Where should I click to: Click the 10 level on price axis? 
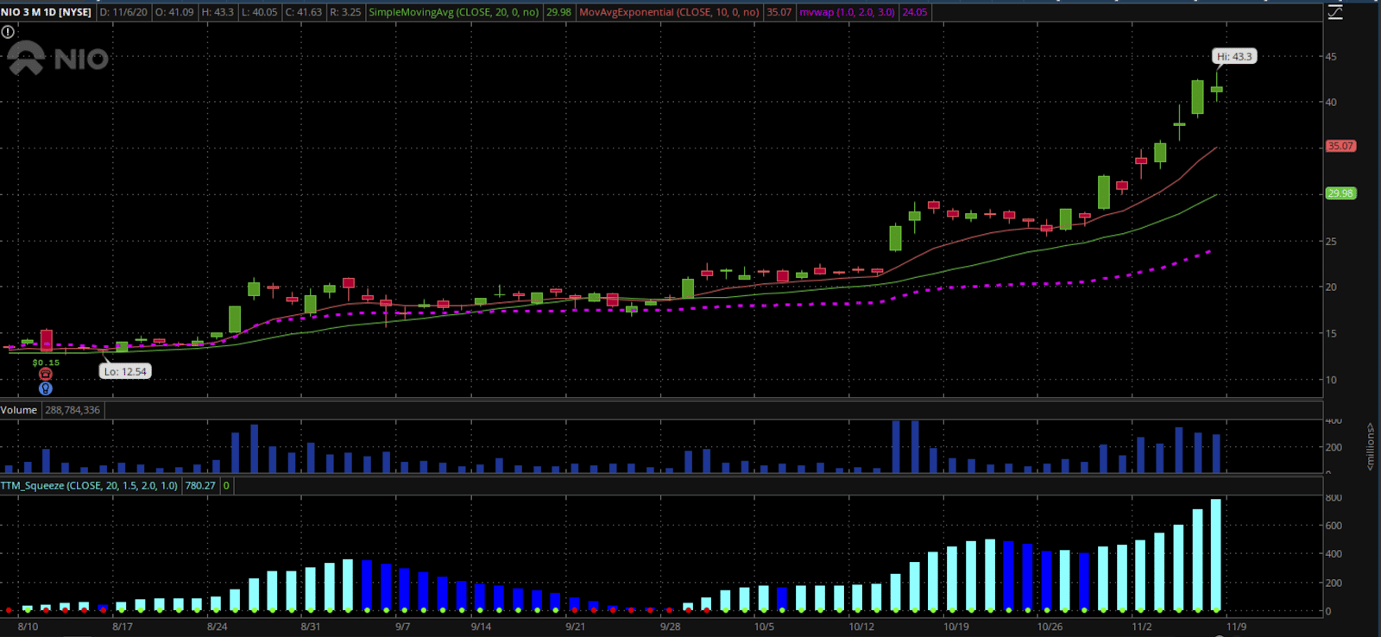[1331, 379]
